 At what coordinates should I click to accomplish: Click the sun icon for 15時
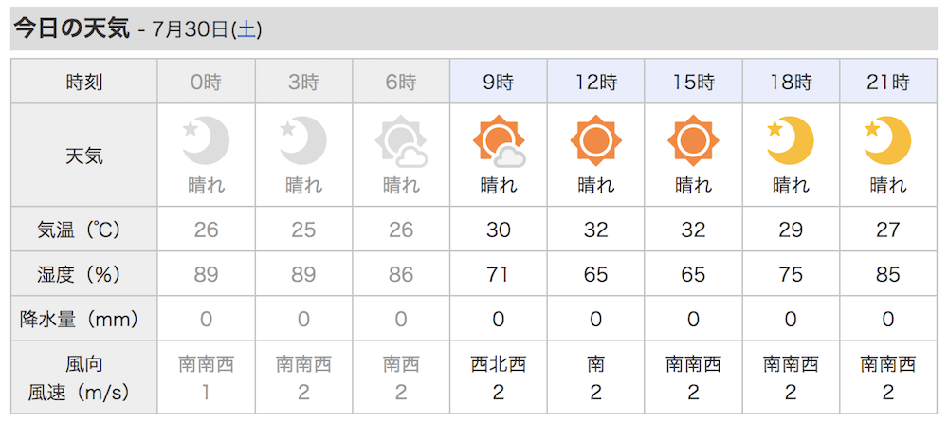pyautogui.click(x=694, y=140)
